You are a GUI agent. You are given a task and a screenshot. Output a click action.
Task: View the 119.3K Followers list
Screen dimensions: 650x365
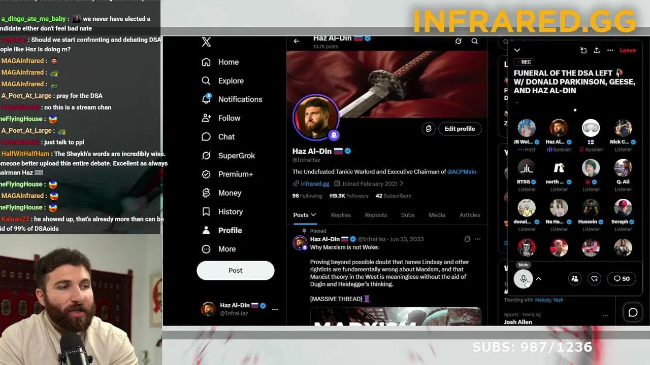[349, 196]
